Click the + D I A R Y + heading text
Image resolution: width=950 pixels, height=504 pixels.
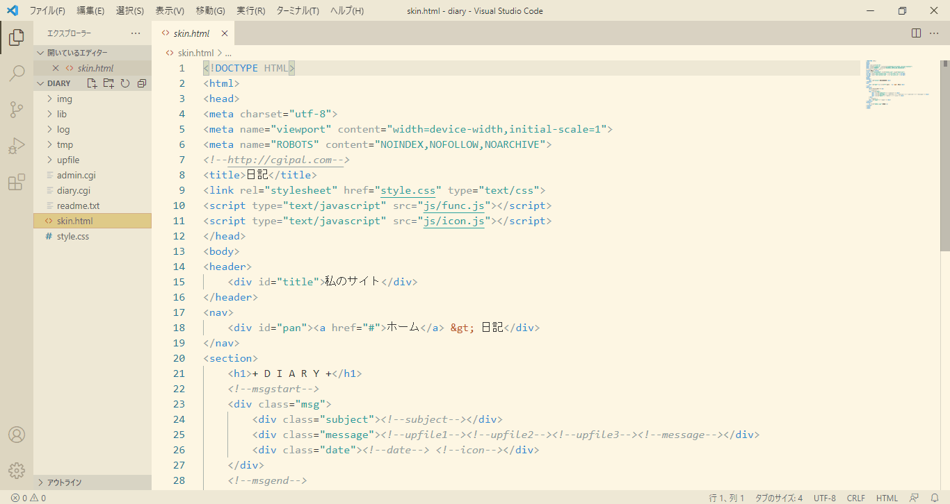tap(292, 373)
